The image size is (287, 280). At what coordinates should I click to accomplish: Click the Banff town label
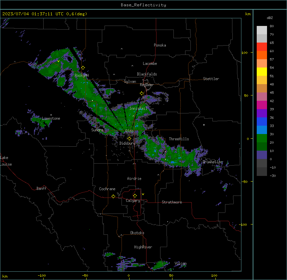(41, 189)
